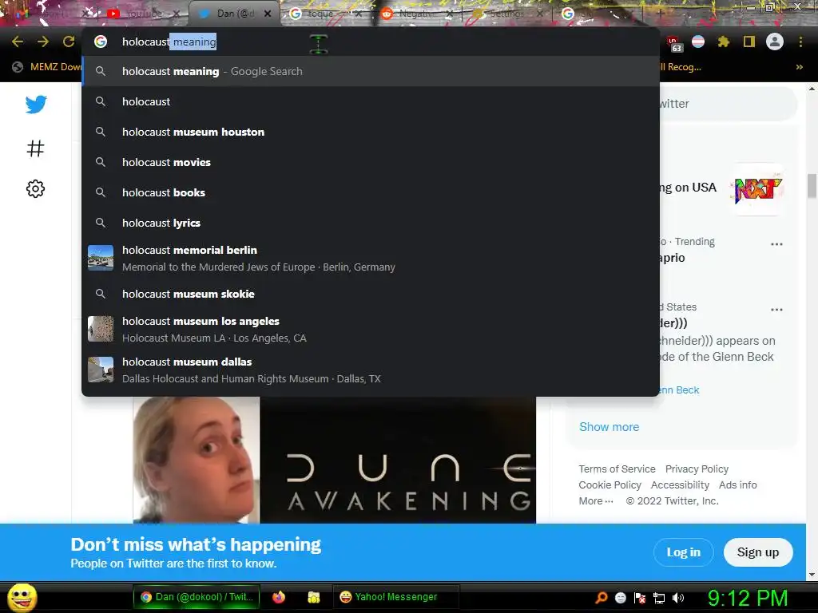Image resolution: width=818 pixels, height=613 pixels.
Task: Reload the page with the refresh icon
Action: (x=69, y=42)
